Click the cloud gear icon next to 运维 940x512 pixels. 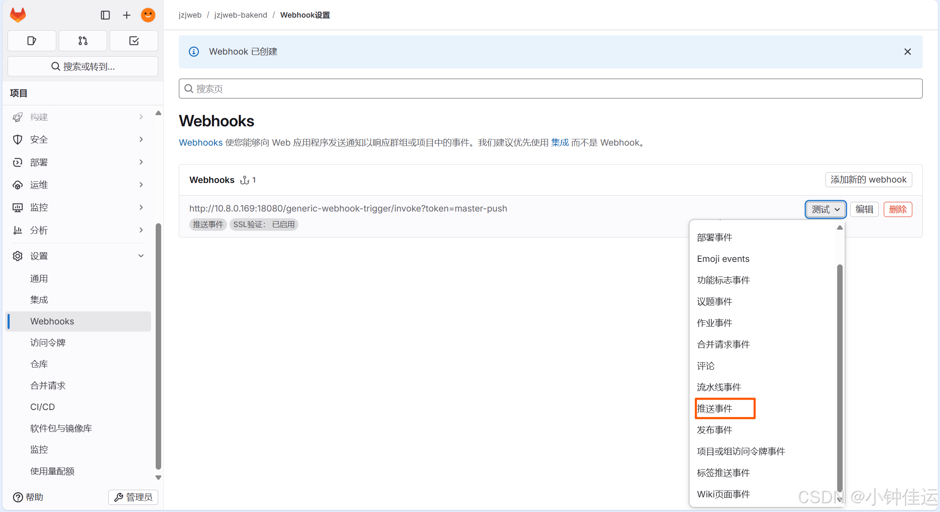point(18,185)
